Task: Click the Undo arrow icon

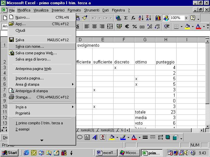Action: [94, 18]
